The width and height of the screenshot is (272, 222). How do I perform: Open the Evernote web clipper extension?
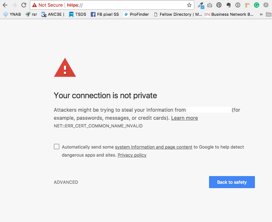(x=228, y=5)
